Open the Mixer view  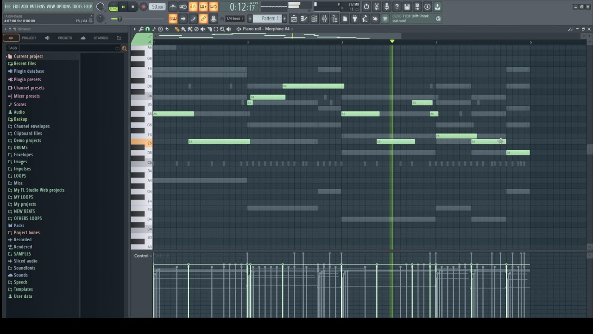coord(324,19)
